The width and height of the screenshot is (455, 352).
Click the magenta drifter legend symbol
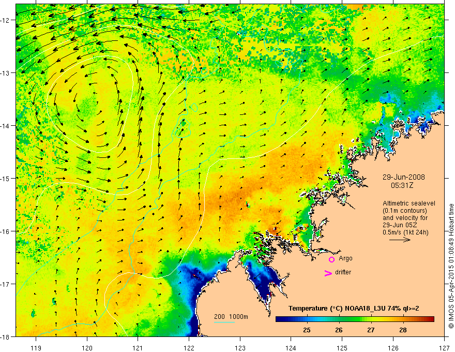328,273
